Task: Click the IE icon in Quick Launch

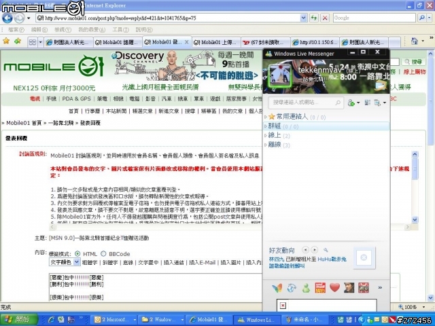Action: pyautogui.click(x=52, y=320)
